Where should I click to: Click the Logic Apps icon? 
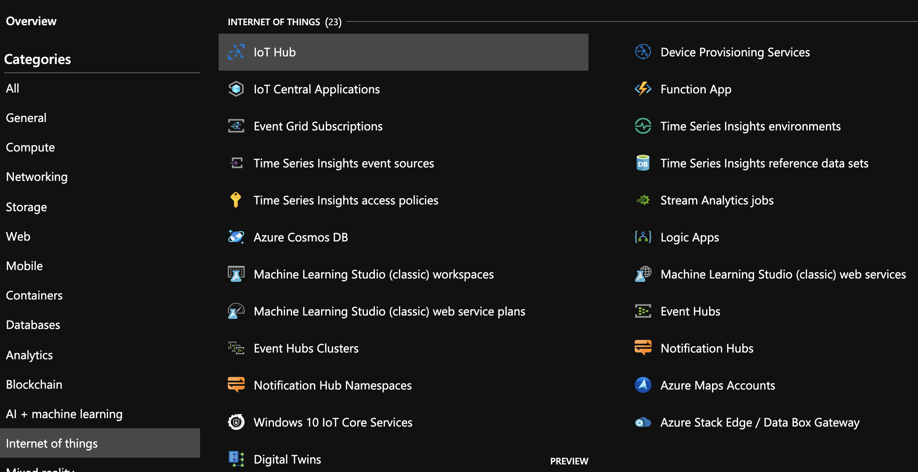pos(643,237)
